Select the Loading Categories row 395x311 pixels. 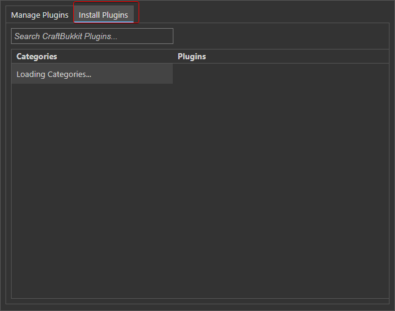pyautogui.click(x=92, y=74)
